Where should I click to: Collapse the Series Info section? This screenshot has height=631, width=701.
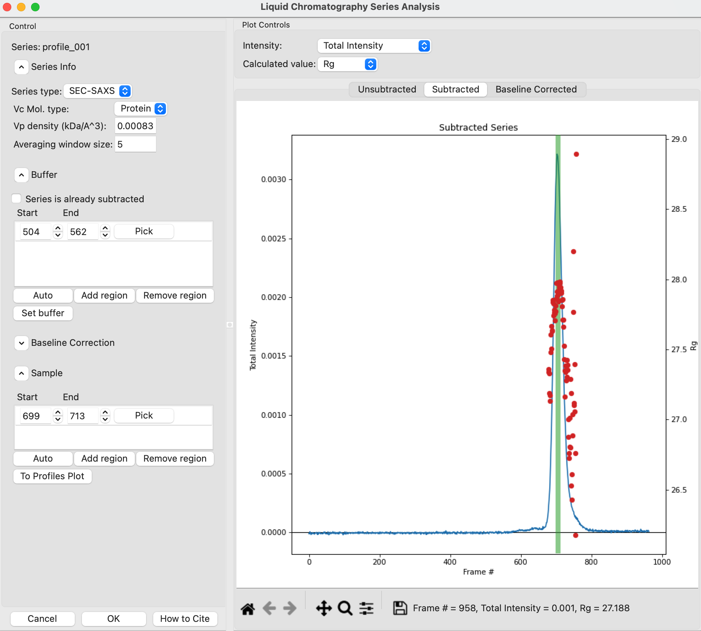[x=22, y=67]
